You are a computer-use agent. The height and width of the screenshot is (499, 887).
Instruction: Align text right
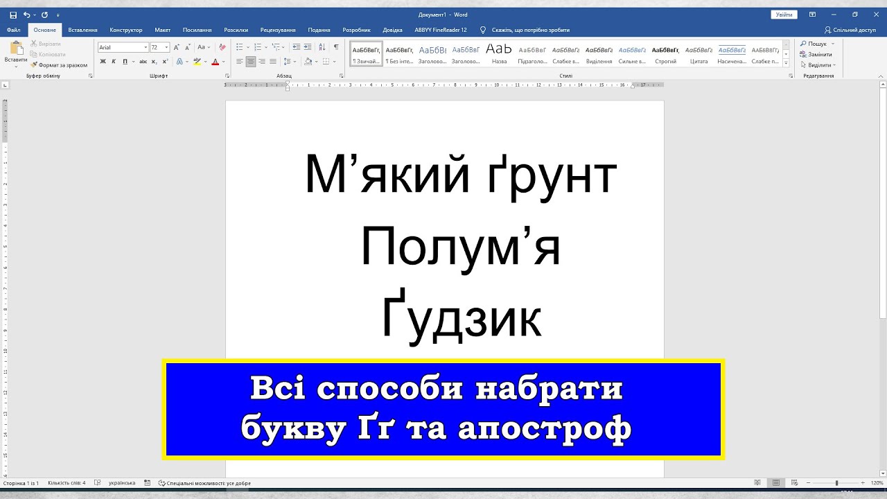262,62
